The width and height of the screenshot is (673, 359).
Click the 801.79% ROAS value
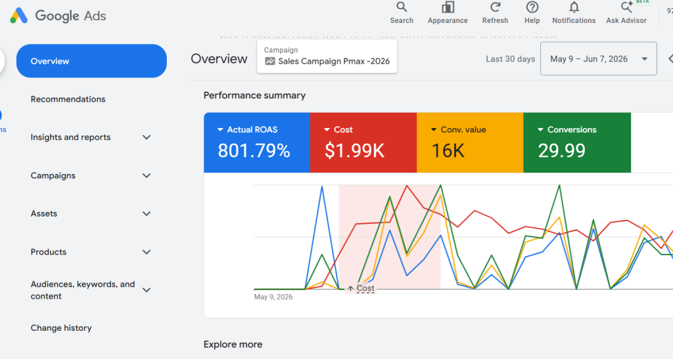(254, 151)
